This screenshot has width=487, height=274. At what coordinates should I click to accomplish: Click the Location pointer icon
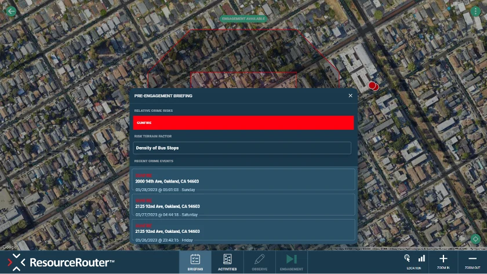[x=407, y=258]
